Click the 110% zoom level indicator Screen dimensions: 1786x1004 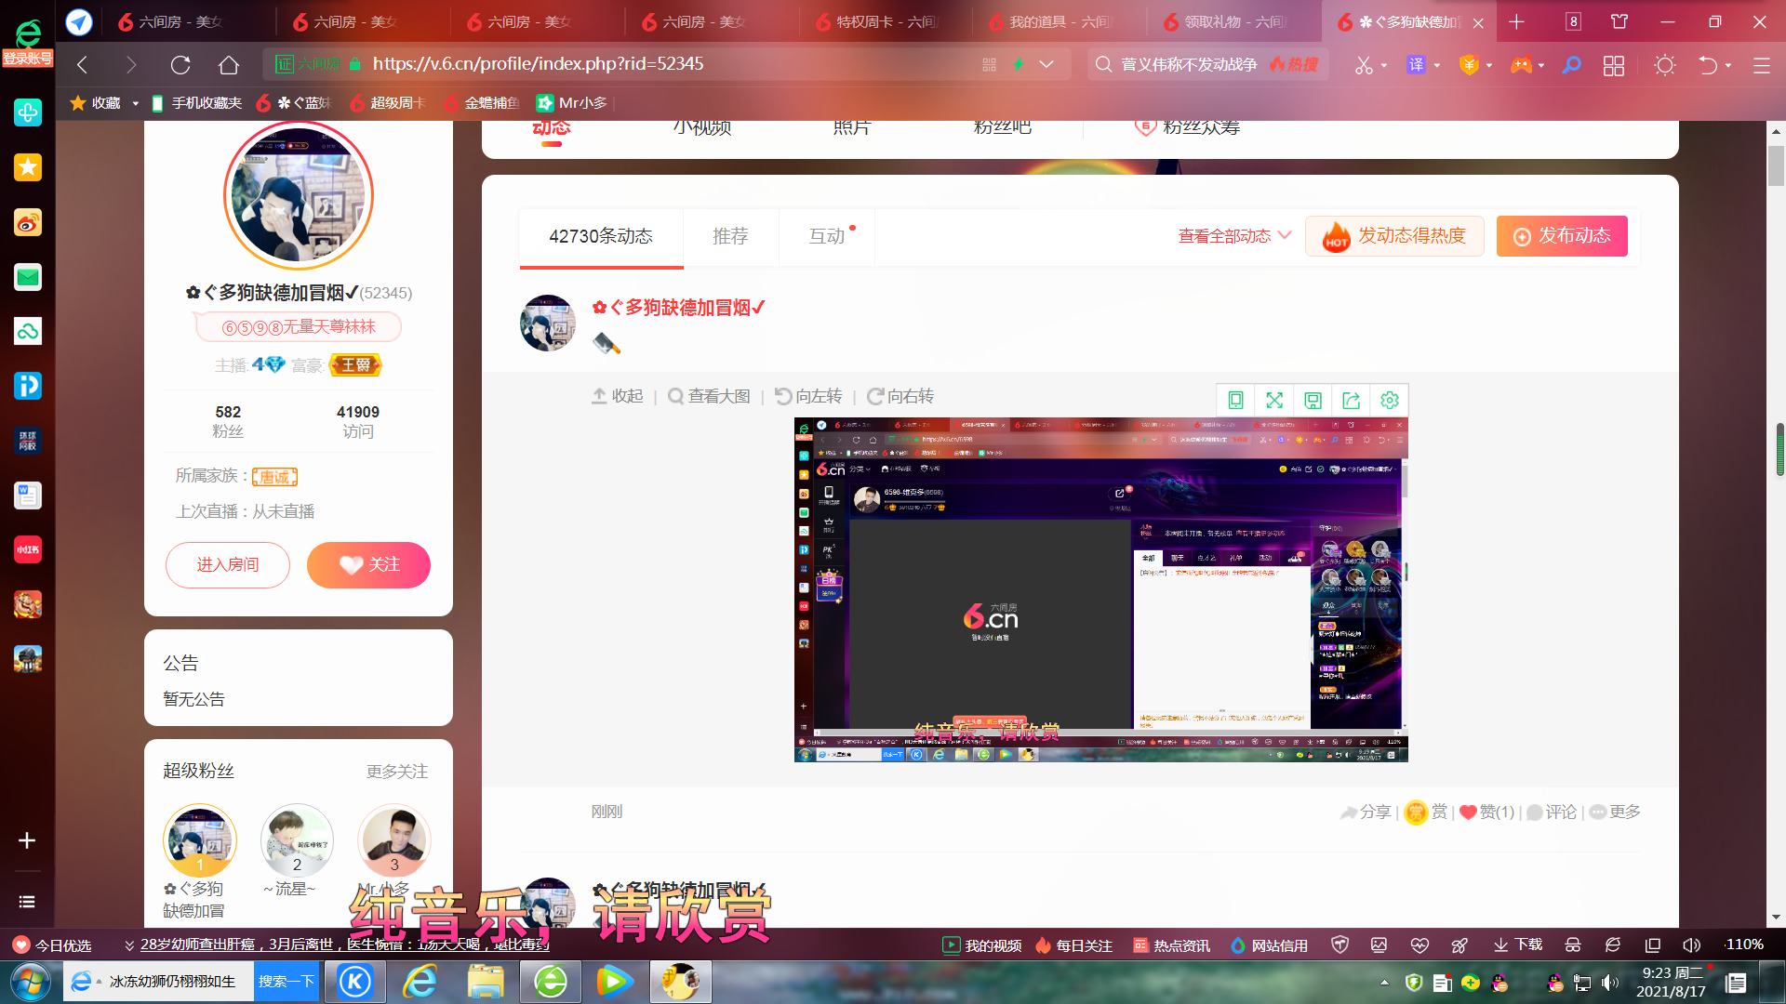point(1744,945)
